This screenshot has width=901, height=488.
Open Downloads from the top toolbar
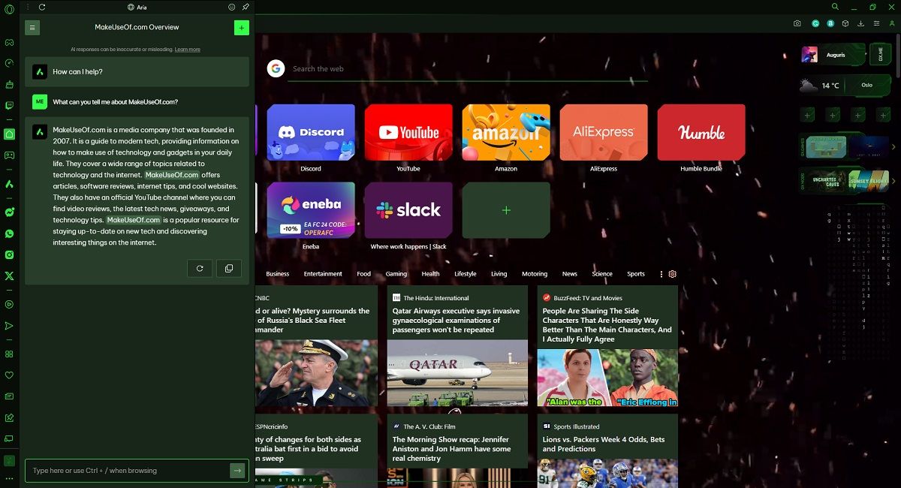pos(861,23)
